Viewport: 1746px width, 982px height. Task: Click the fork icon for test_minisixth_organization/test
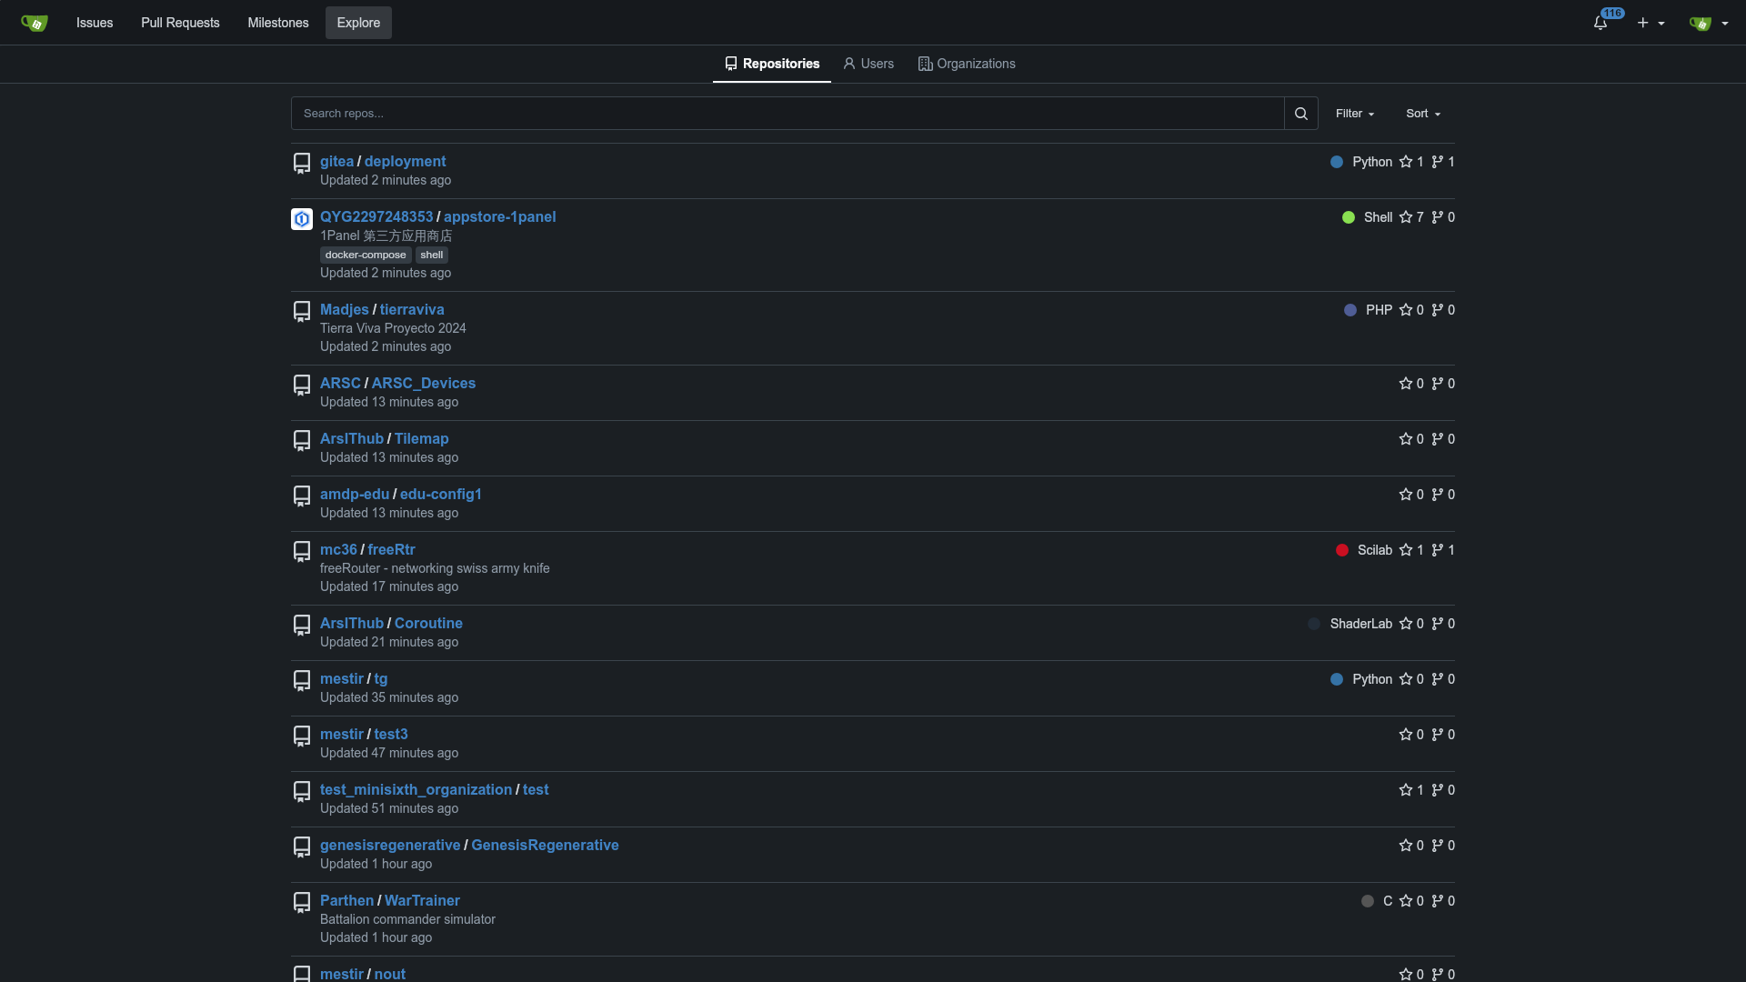point(1437,790)
